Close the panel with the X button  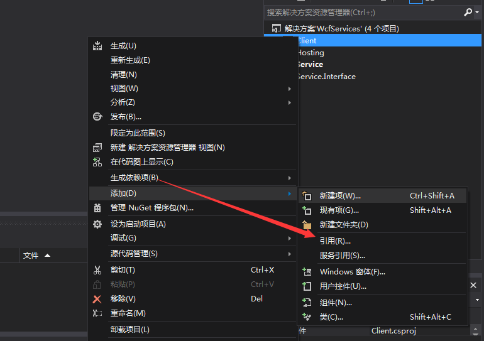click(x=473, y=285)
